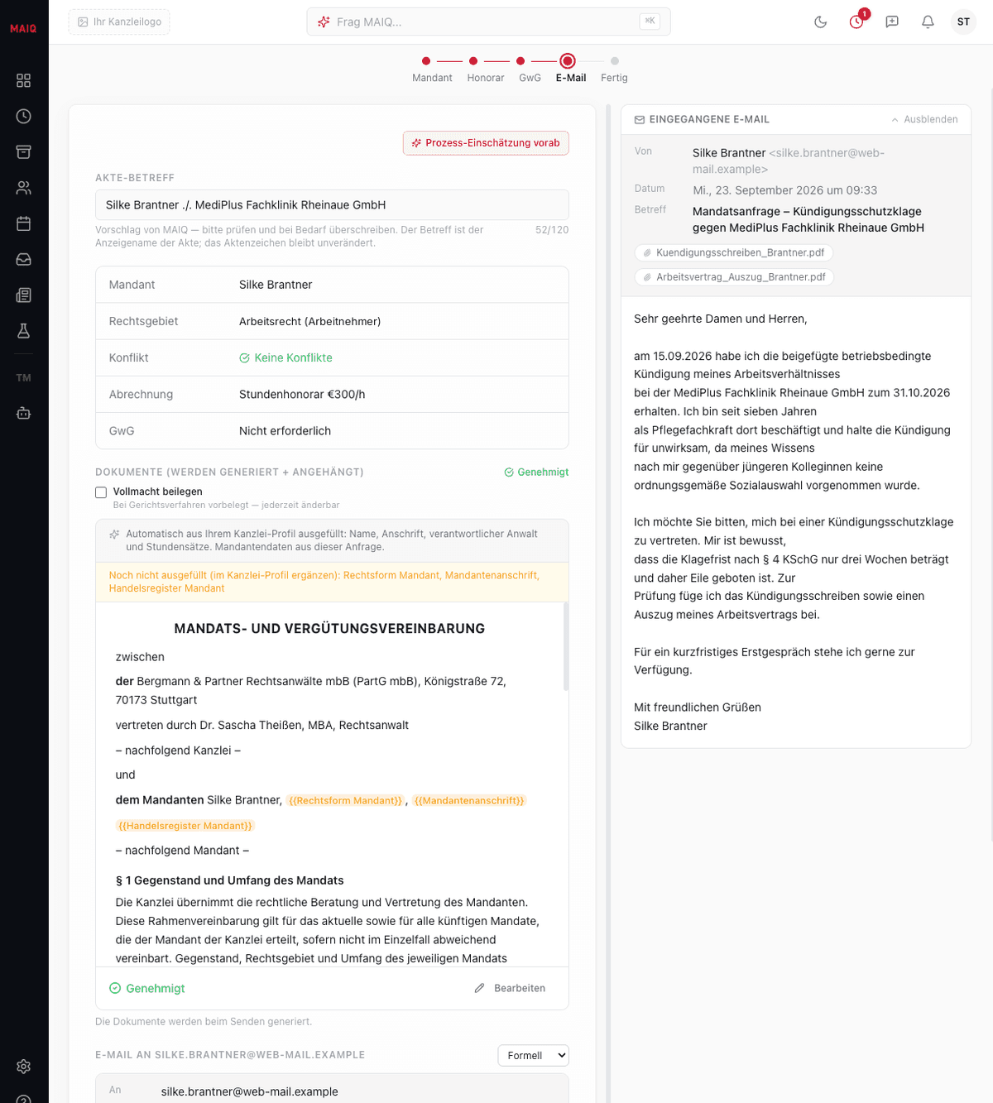Image resolution: width=993 pixels, height=1103 pixels.
Task: Open the dashboard grid icon in sidebar
Action: tap(23, 80)
